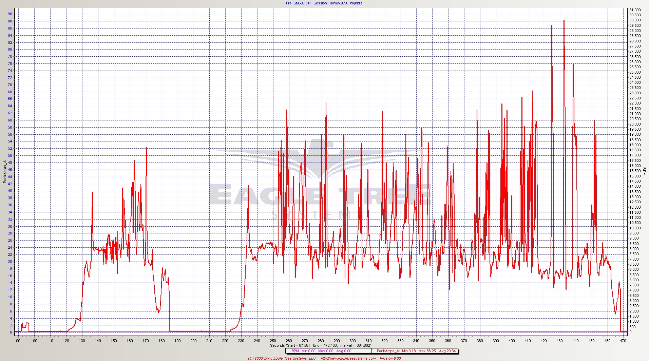Click the 50 label on amps axis

pyautogui.click(x=10, y=155)
